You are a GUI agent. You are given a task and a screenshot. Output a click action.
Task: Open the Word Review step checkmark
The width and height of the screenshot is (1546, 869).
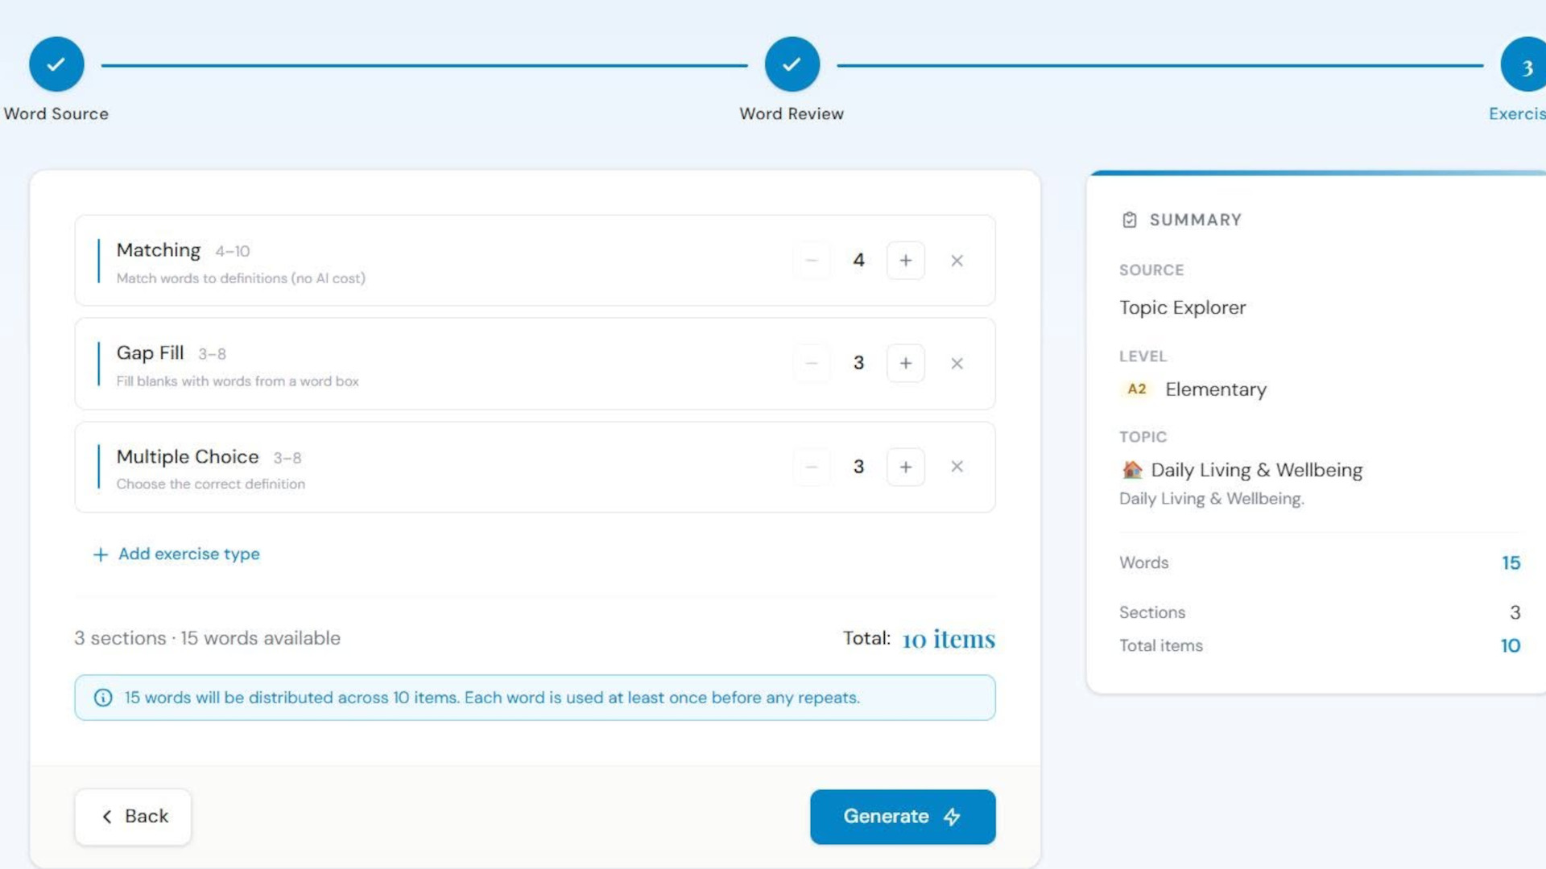[792, 64]
